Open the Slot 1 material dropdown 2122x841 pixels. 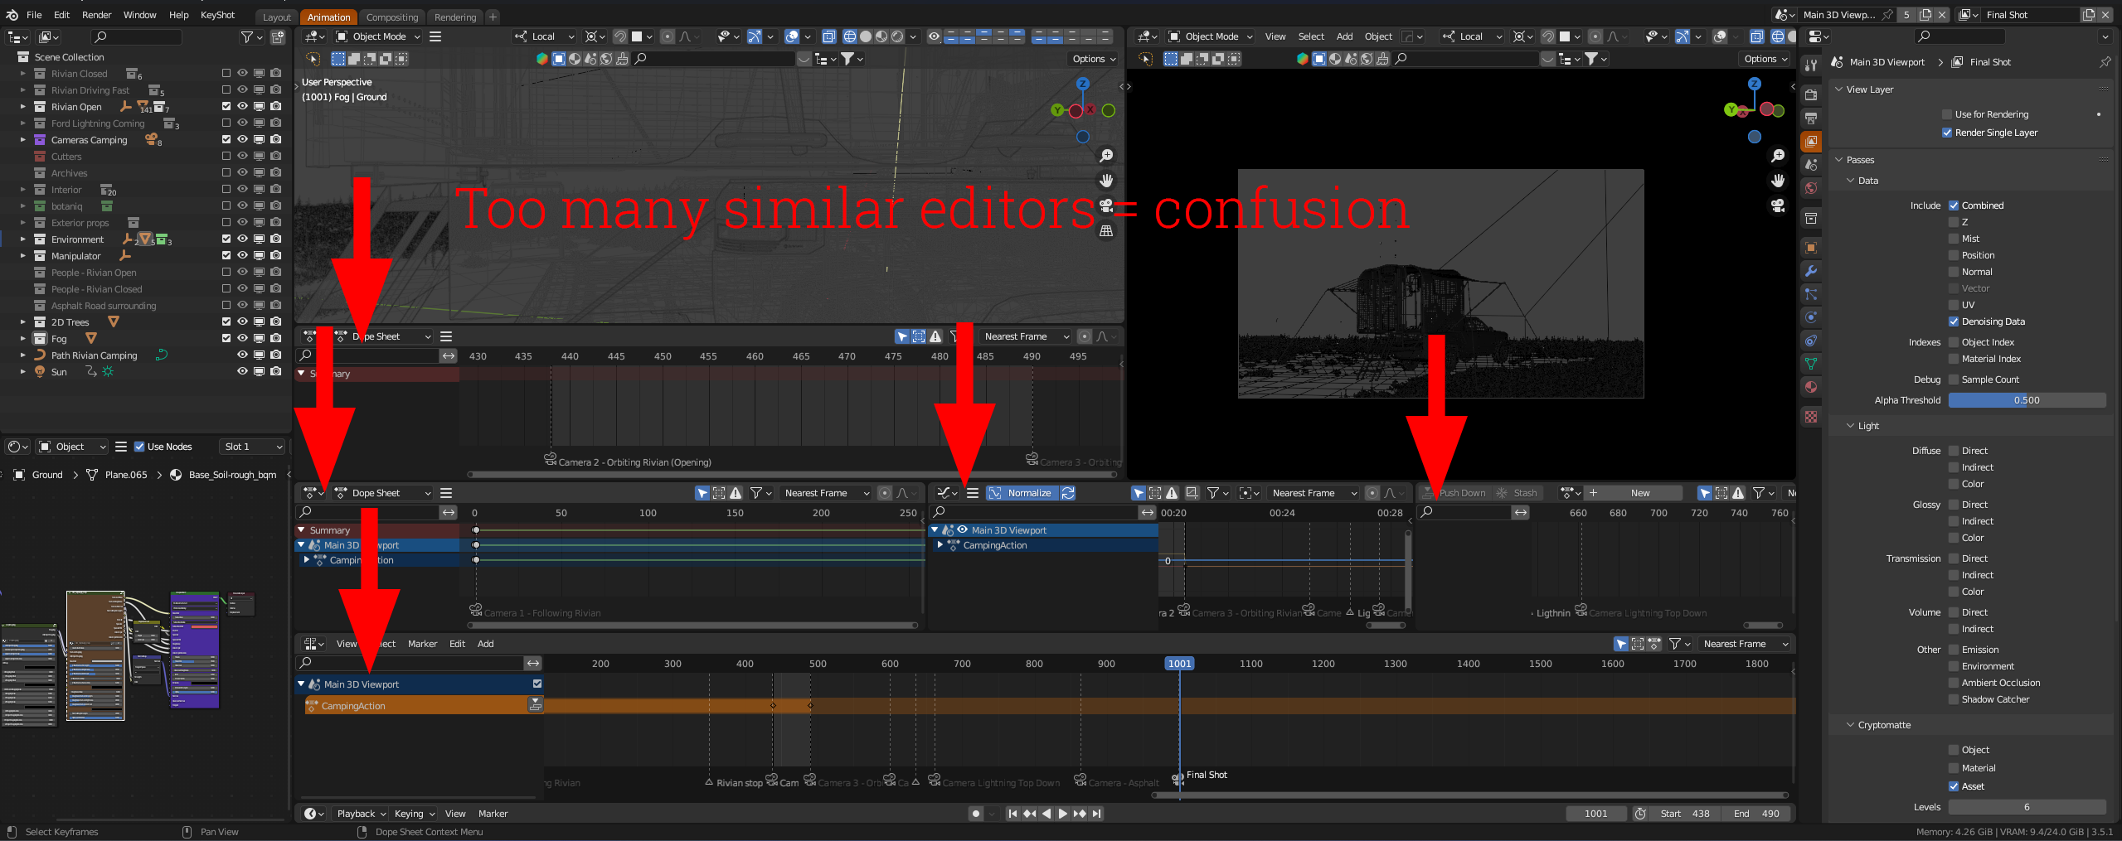point(253,447)
